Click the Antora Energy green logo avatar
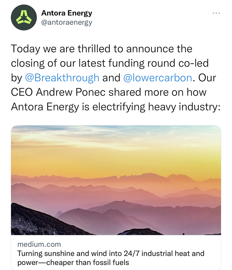232x270 pixels. tap(23, 18)
